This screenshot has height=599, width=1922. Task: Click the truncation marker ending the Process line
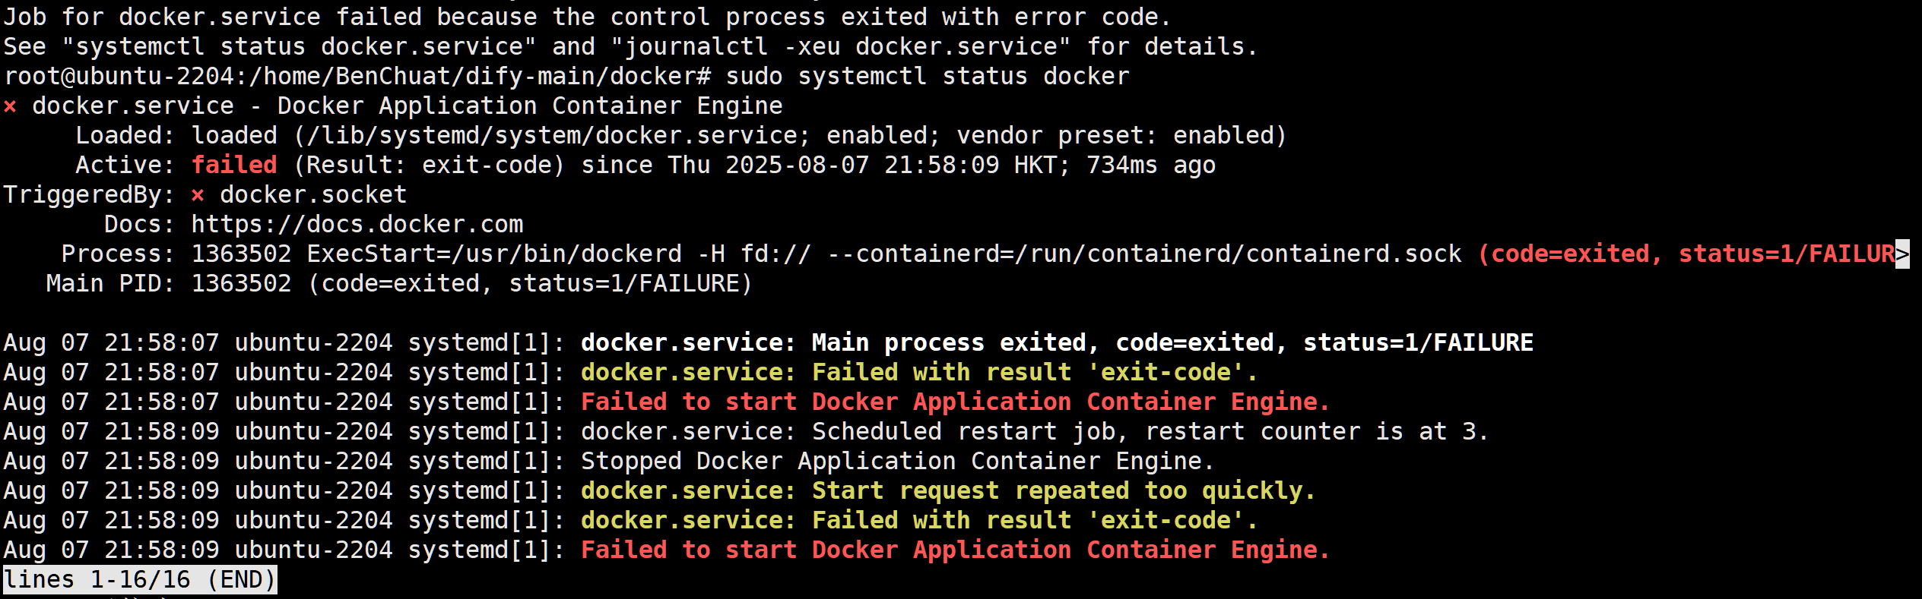(1902, 254)
